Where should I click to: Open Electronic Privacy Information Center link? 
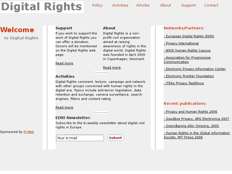pyautogui.click(x=195, y=69)
